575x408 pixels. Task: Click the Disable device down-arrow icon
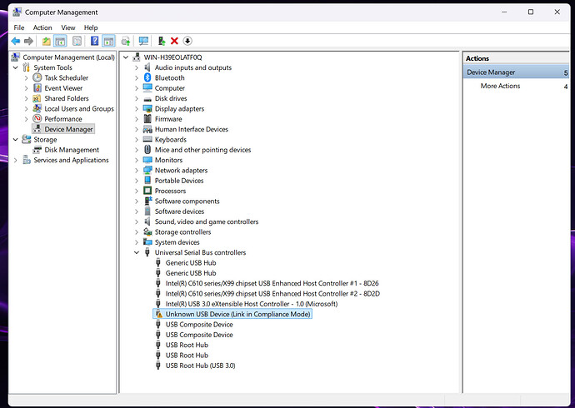pos(187,41)
